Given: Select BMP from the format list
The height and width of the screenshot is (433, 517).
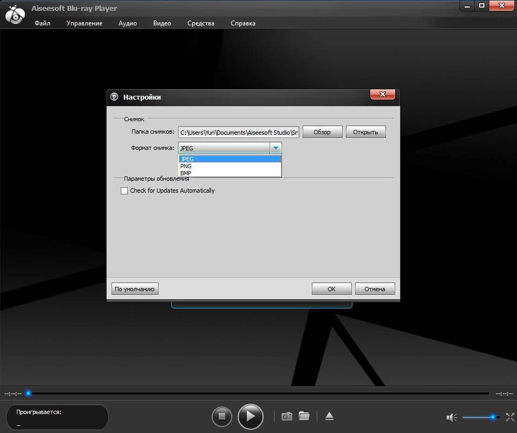Looking at the screenshot, I should (230, 173).
